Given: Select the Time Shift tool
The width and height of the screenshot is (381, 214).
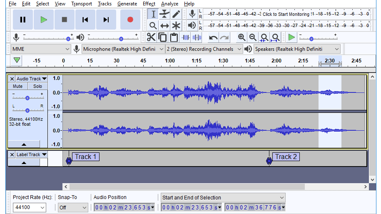Looking at the screenshot, I should (164, 25).
